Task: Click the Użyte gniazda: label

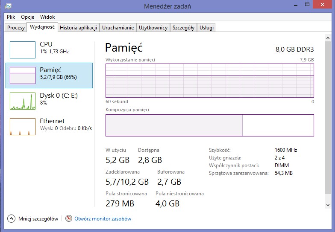Action: tap(225, 158)
